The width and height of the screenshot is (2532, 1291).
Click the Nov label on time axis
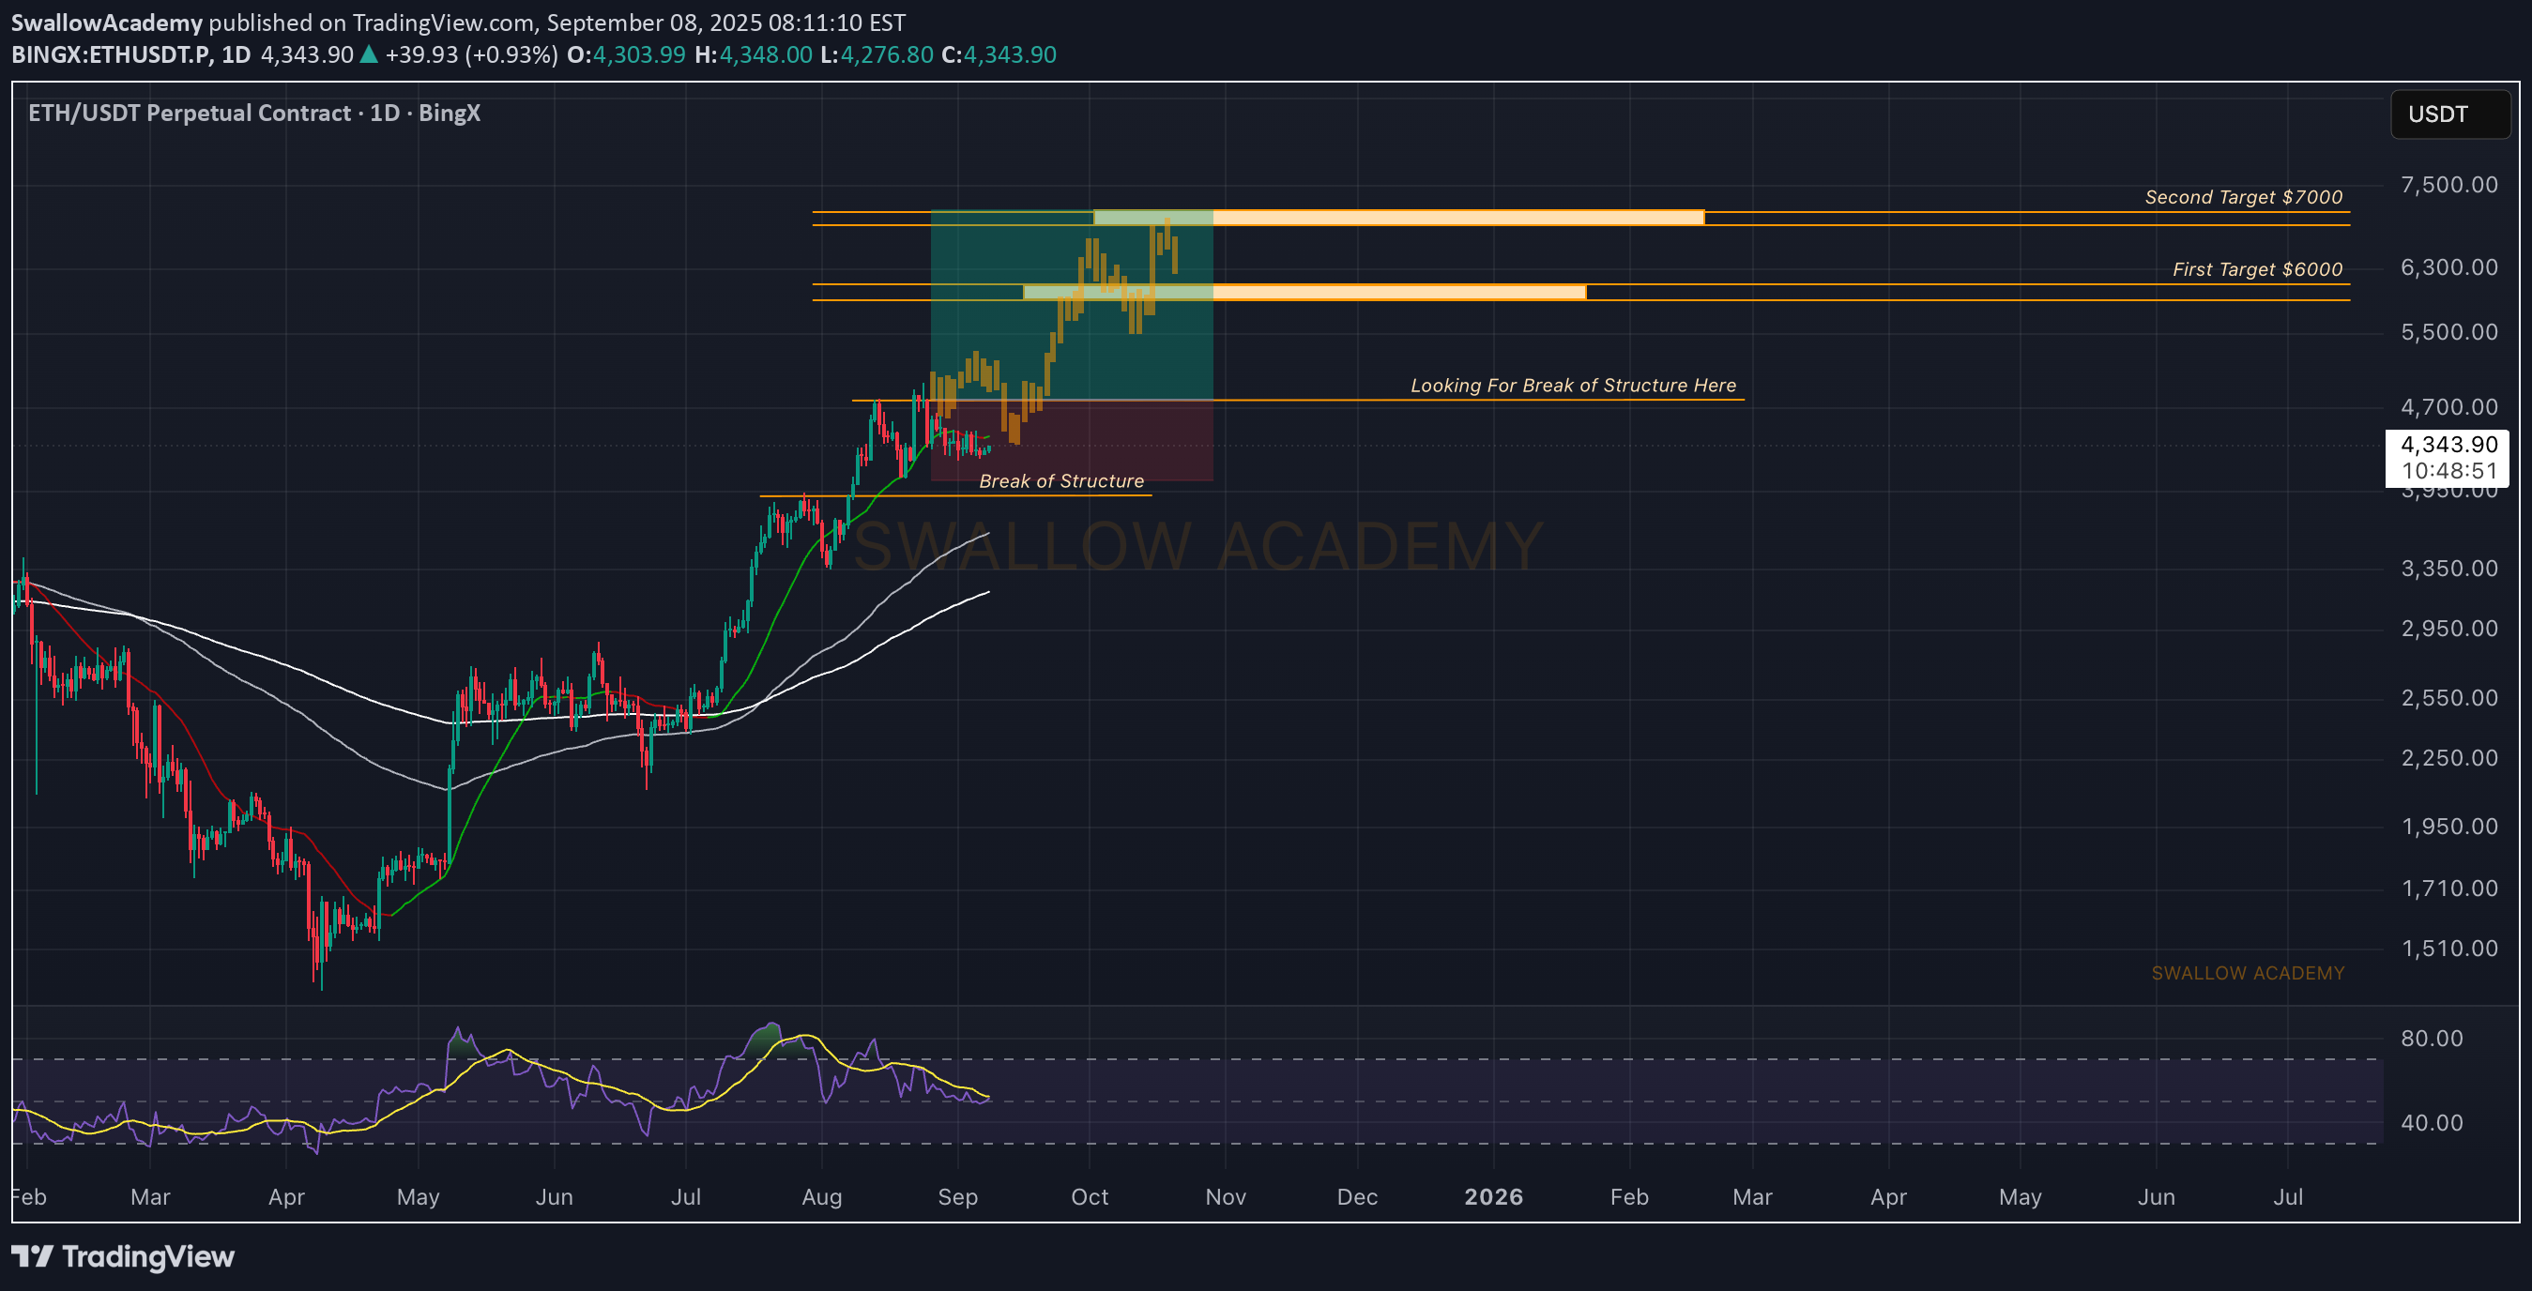coord(1225,1198)
